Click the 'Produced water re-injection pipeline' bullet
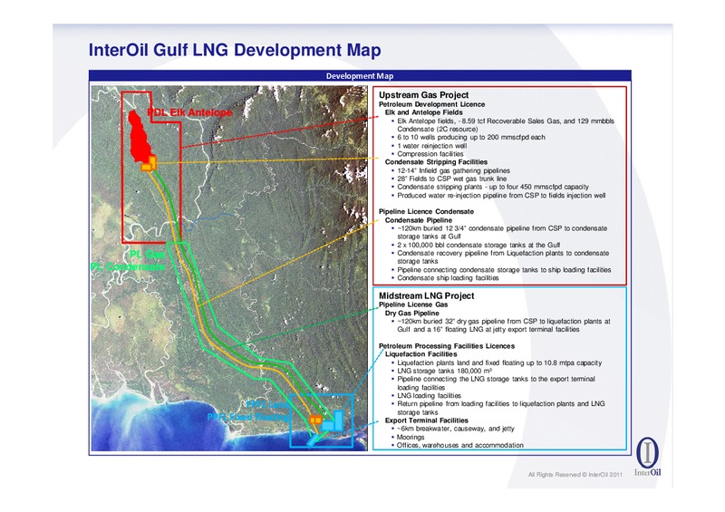Image resolution: width=725 pixels, height=512 pixels. (x=498, y=195)
